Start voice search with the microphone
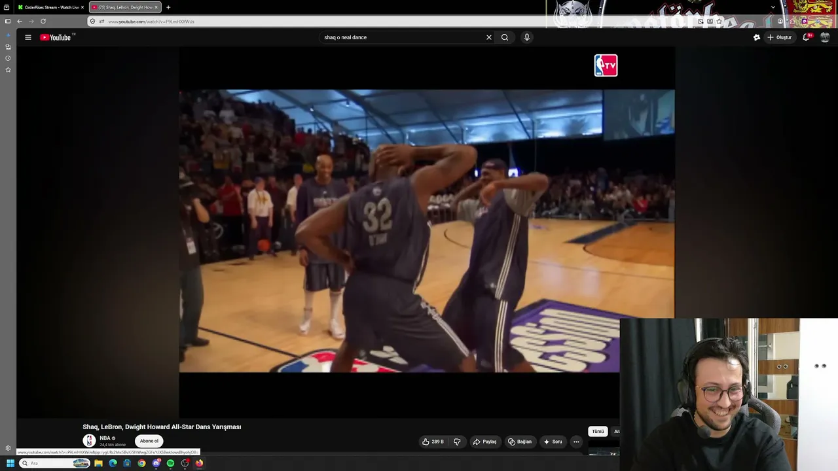Screen dimensions: 838x471 (x=526, y=37)
